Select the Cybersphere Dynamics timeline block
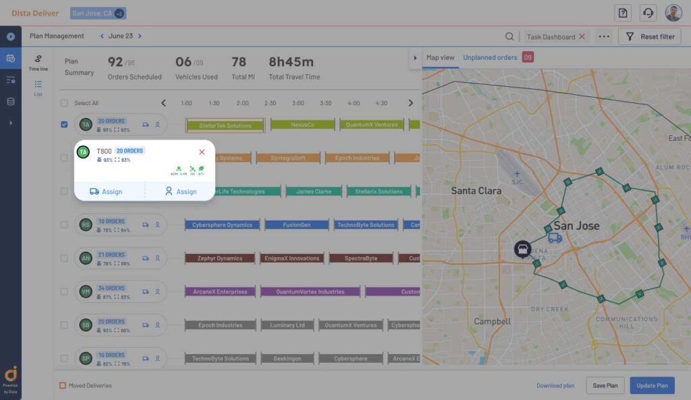This screenshot has width=691, height=400. [222, 225]
